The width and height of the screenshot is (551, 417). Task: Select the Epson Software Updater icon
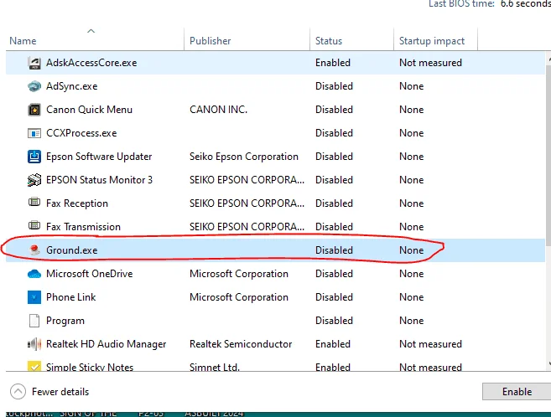pos(34,157)
